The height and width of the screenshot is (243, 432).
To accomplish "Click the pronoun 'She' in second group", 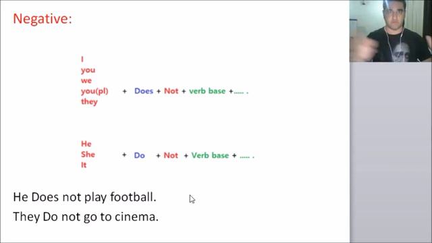I will point(88,155).
